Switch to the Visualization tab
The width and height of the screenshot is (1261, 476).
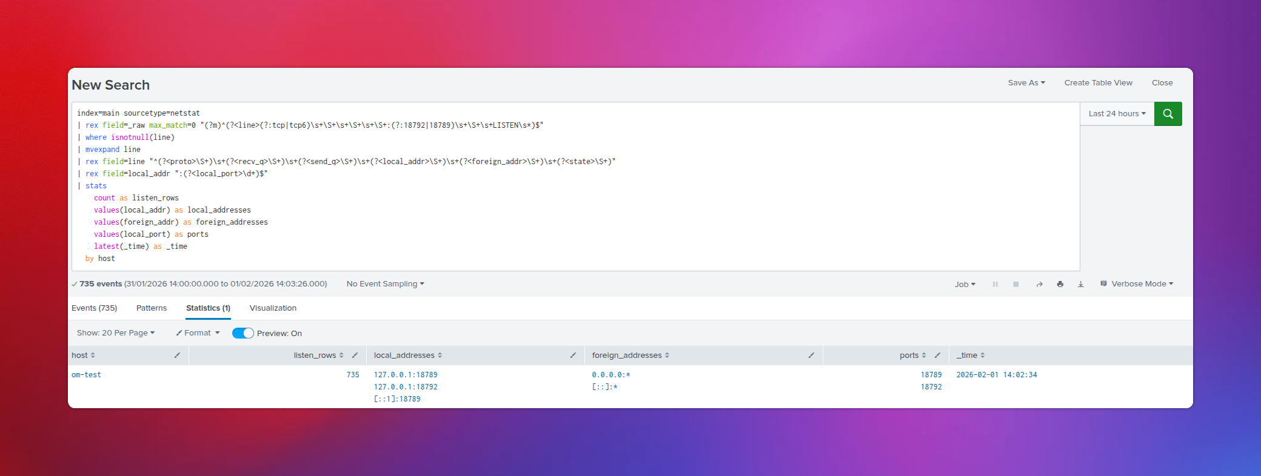tap(273, 308)
